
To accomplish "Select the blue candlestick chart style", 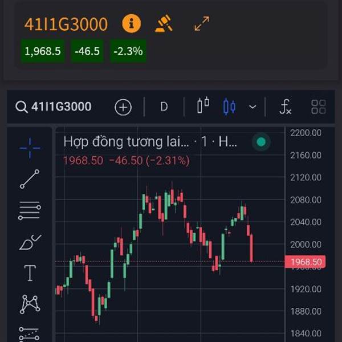I will coord(229,107).
